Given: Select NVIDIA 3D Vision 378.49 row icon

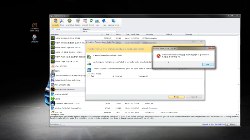Looking at the screenshot, I should tap(52, 38).
